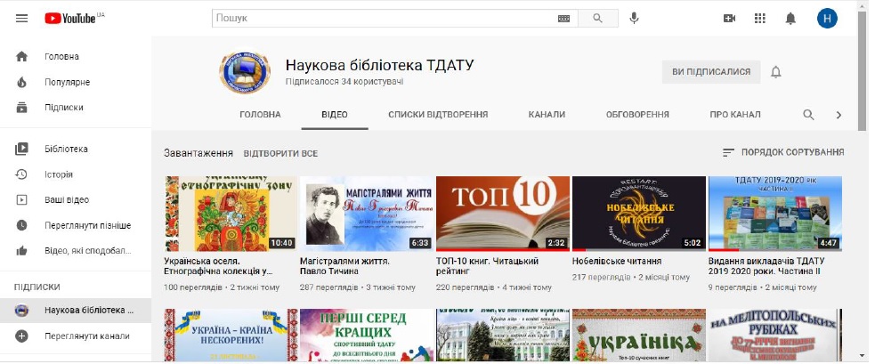The height and width of the screenshot is (364, 875).
Task: Click the Бібліотека icon in sidebar
Action: pyautogui.click(x=21, y=149)
